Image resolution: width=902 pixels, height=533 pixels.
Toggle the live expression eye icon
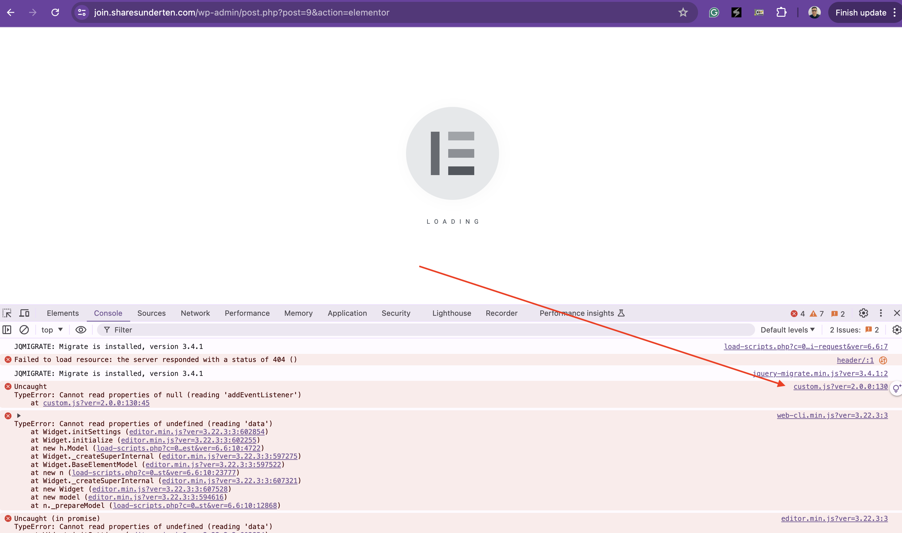click(81, 330)
